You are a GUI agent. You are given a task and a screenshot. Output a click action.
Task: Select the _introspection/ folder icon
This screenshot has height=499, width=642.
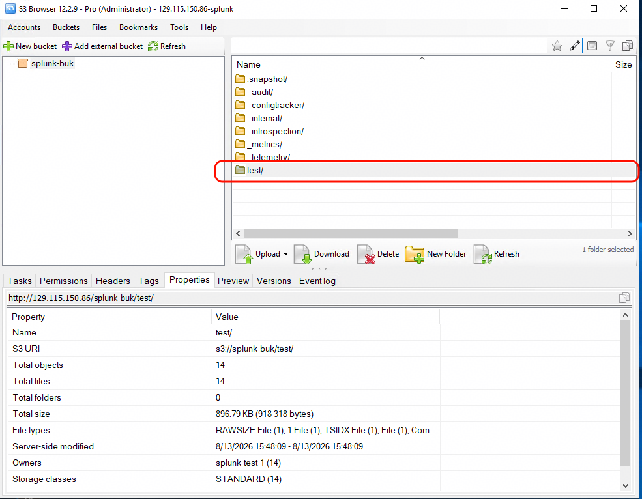241,131
